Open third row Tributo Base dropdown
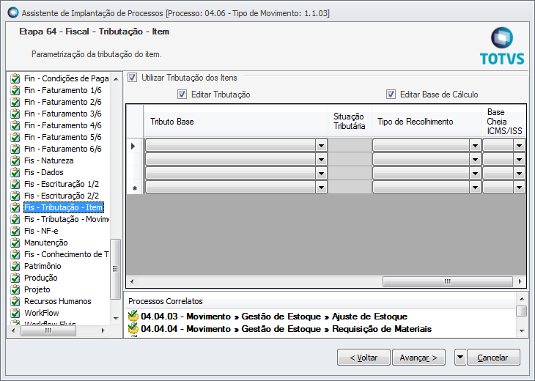 coord(321,173)
